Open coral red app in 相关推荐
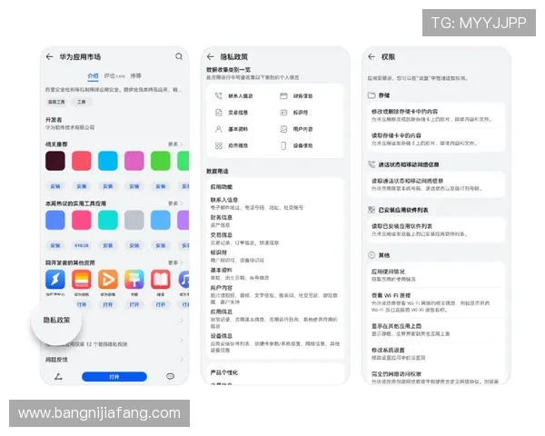545x436 pixels. click(82, 161)
